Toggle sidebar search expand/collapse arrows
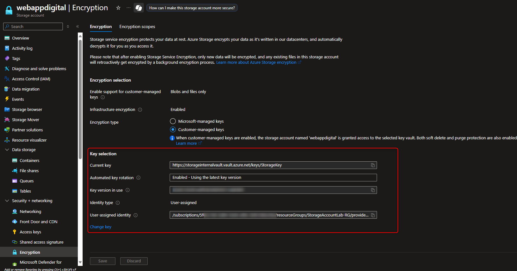 coord(68,26)
